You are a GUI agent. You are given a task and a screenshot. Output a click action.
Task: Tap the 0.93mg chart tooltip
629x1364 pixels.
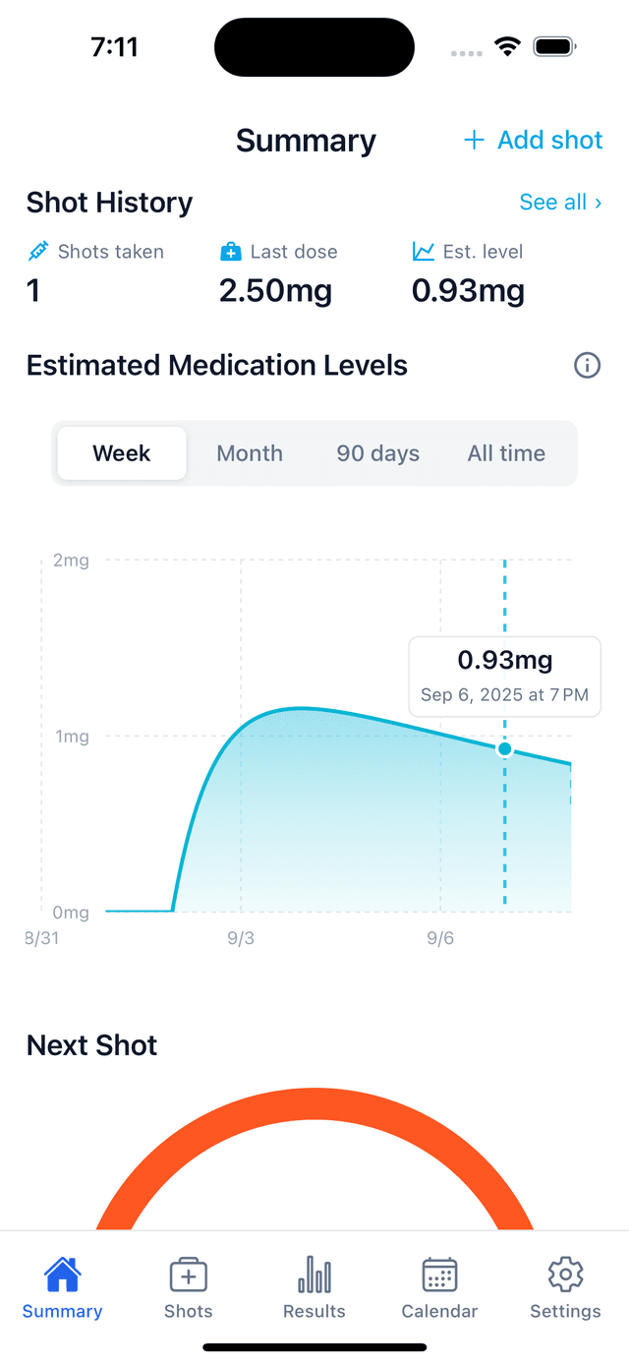504,676
